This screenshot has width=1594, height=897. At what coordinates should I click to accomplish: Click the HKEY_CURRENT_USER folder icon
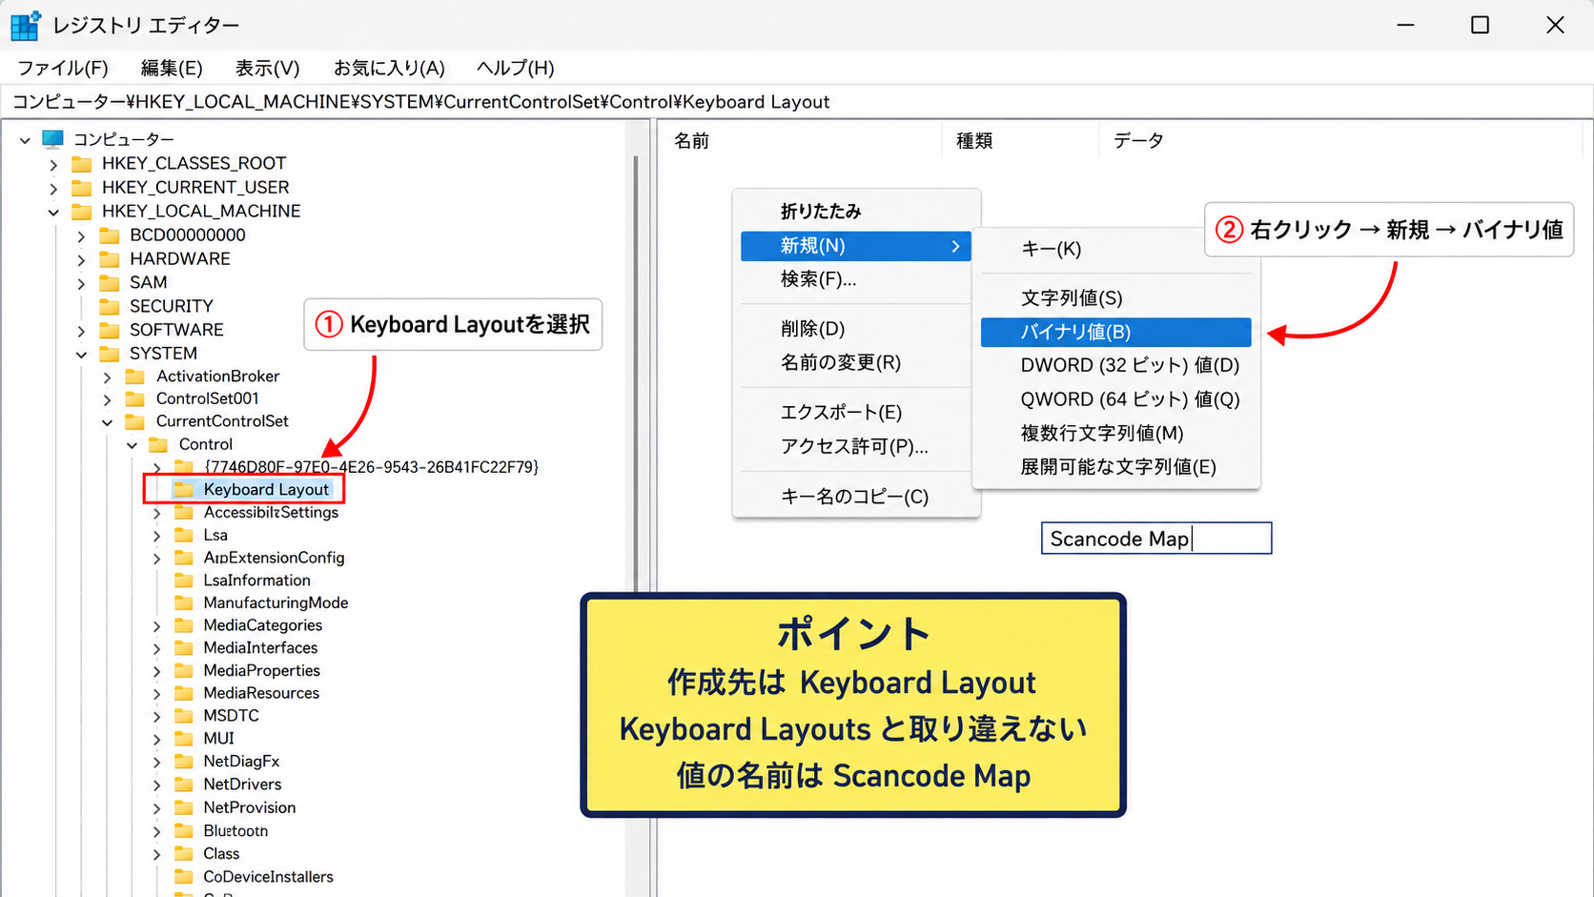pyautogui.click(x=82, y=188)
